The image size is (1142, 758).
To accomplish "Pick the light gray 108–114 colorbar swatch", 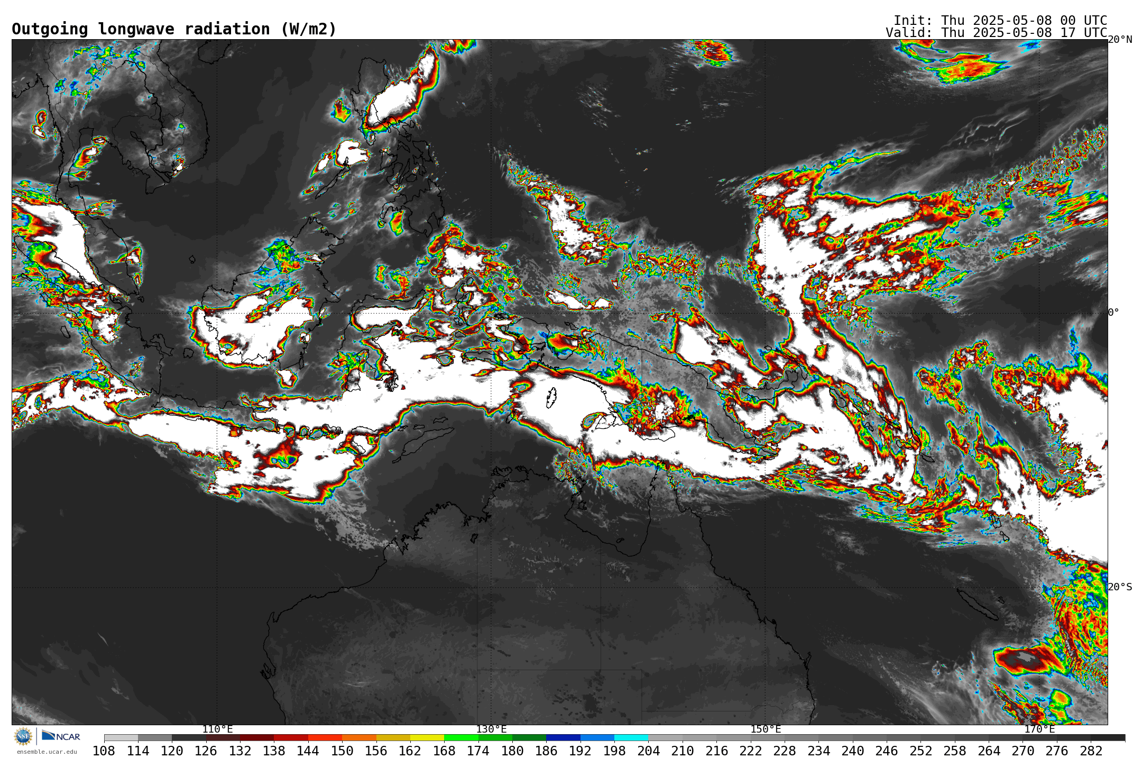I will [x=121, y=737].
